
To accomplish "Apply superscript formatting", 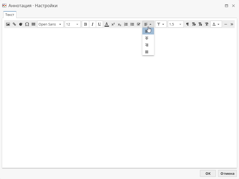I will (113, 24).
